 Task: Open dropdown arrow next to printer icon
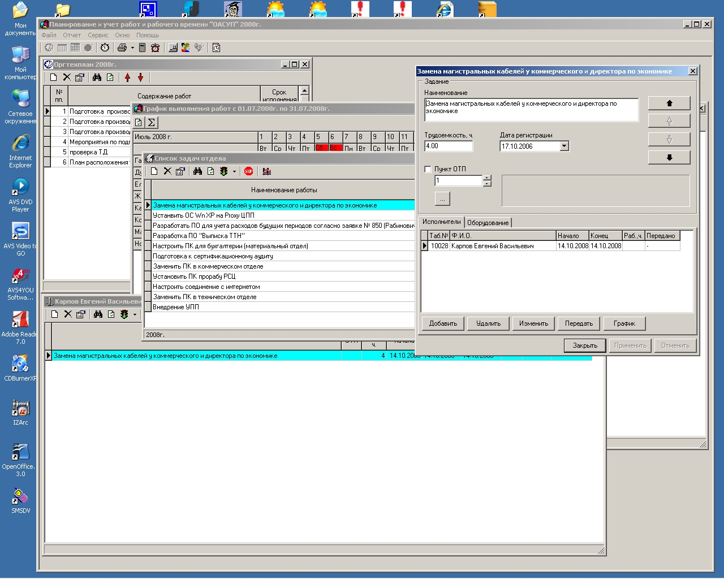132,48
